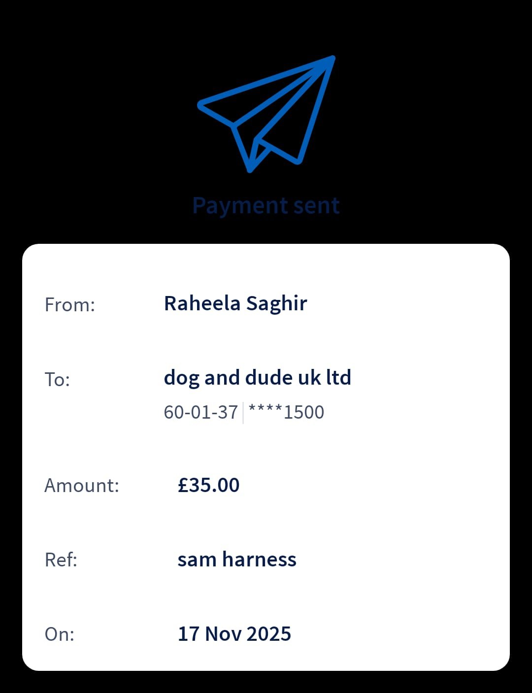This screenshot has width=532, height=693.
Task: Click the asterisks masking the account number
Action: [x=266, y=411]
